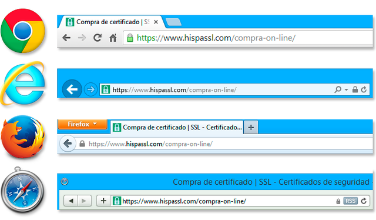Open a new Firefox tab with plus
This screenshot has width=376, height=220.
tap(251, 127)
